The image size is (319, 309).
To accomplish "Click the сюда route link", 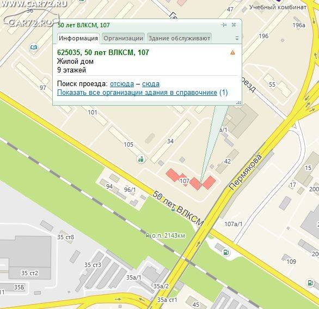I will coord(151,84).
